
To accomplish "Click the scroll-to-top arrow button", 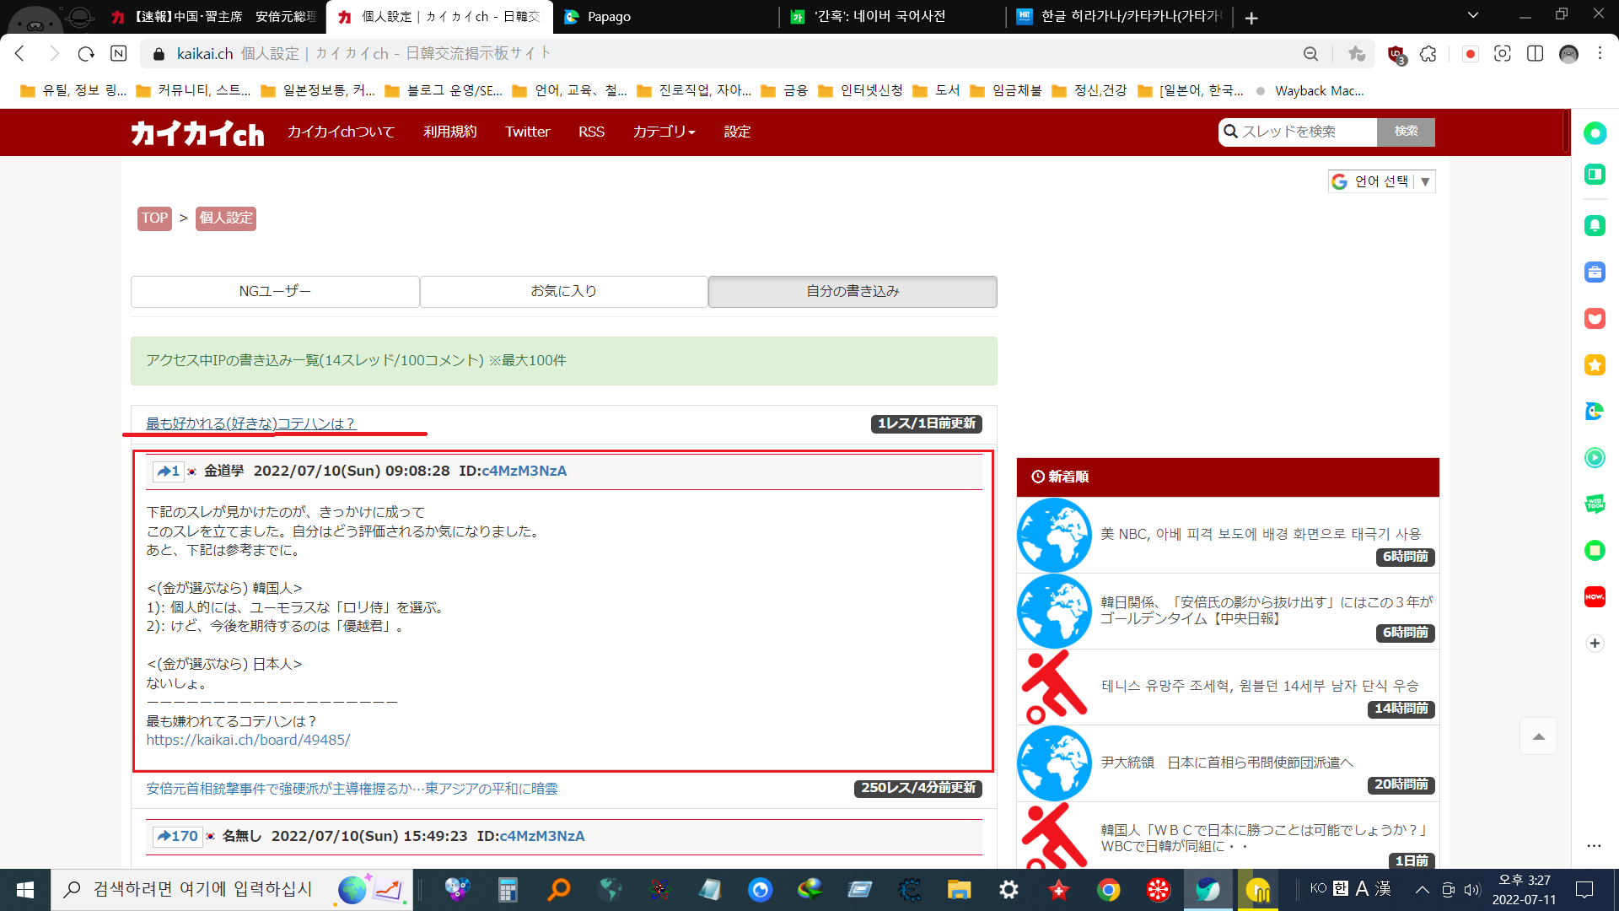I will tap(1538, 737).
